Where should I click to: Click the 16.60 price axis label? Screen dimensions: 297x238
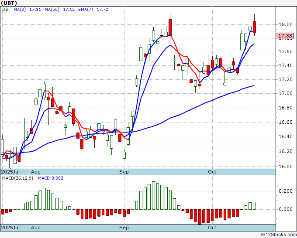[x=286, y=122]
